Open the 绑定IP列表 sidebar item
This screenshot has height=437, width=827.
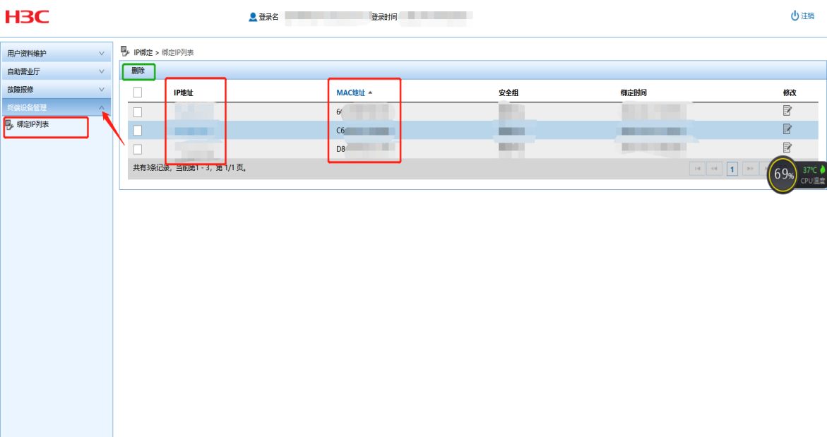(x=33, y=125)
